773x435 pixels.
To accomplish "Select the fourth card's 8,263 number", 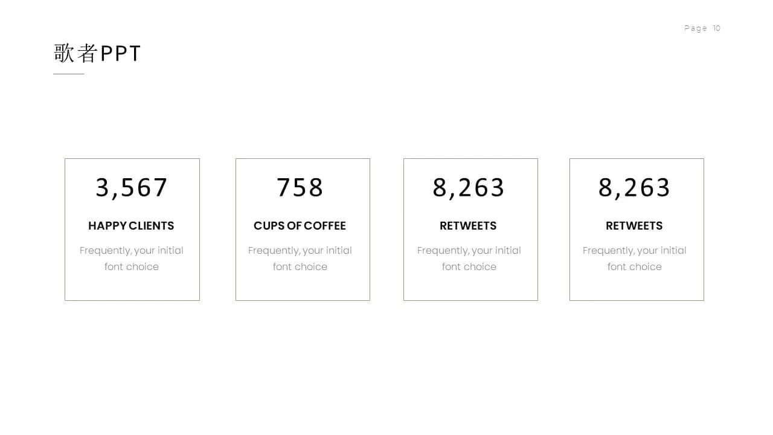I will tap(634, 188).
